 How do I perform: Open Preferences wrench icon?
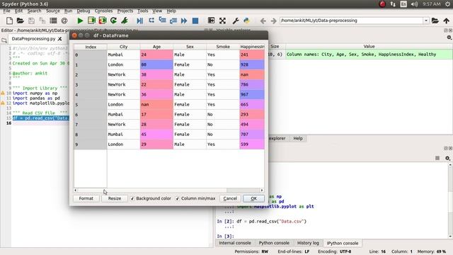pos(236,21)
